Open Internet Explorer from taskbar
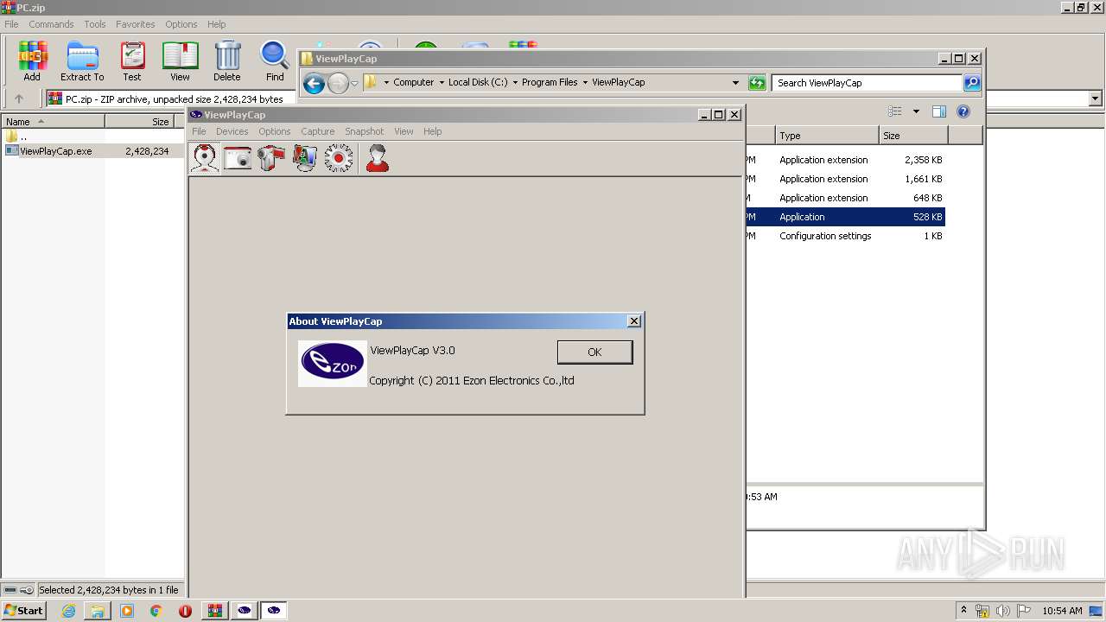The width and height of the screenshot is (1106, 622). click(x=68, y=611)
